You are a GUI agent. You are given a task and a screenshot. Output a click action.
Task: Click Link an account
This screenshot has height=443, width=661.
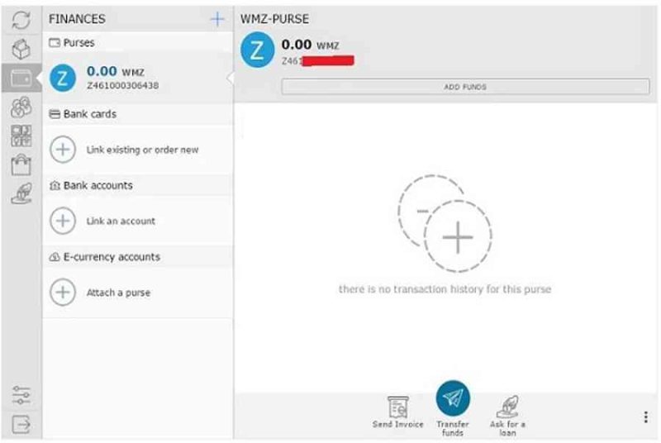(x=121, y=221)
